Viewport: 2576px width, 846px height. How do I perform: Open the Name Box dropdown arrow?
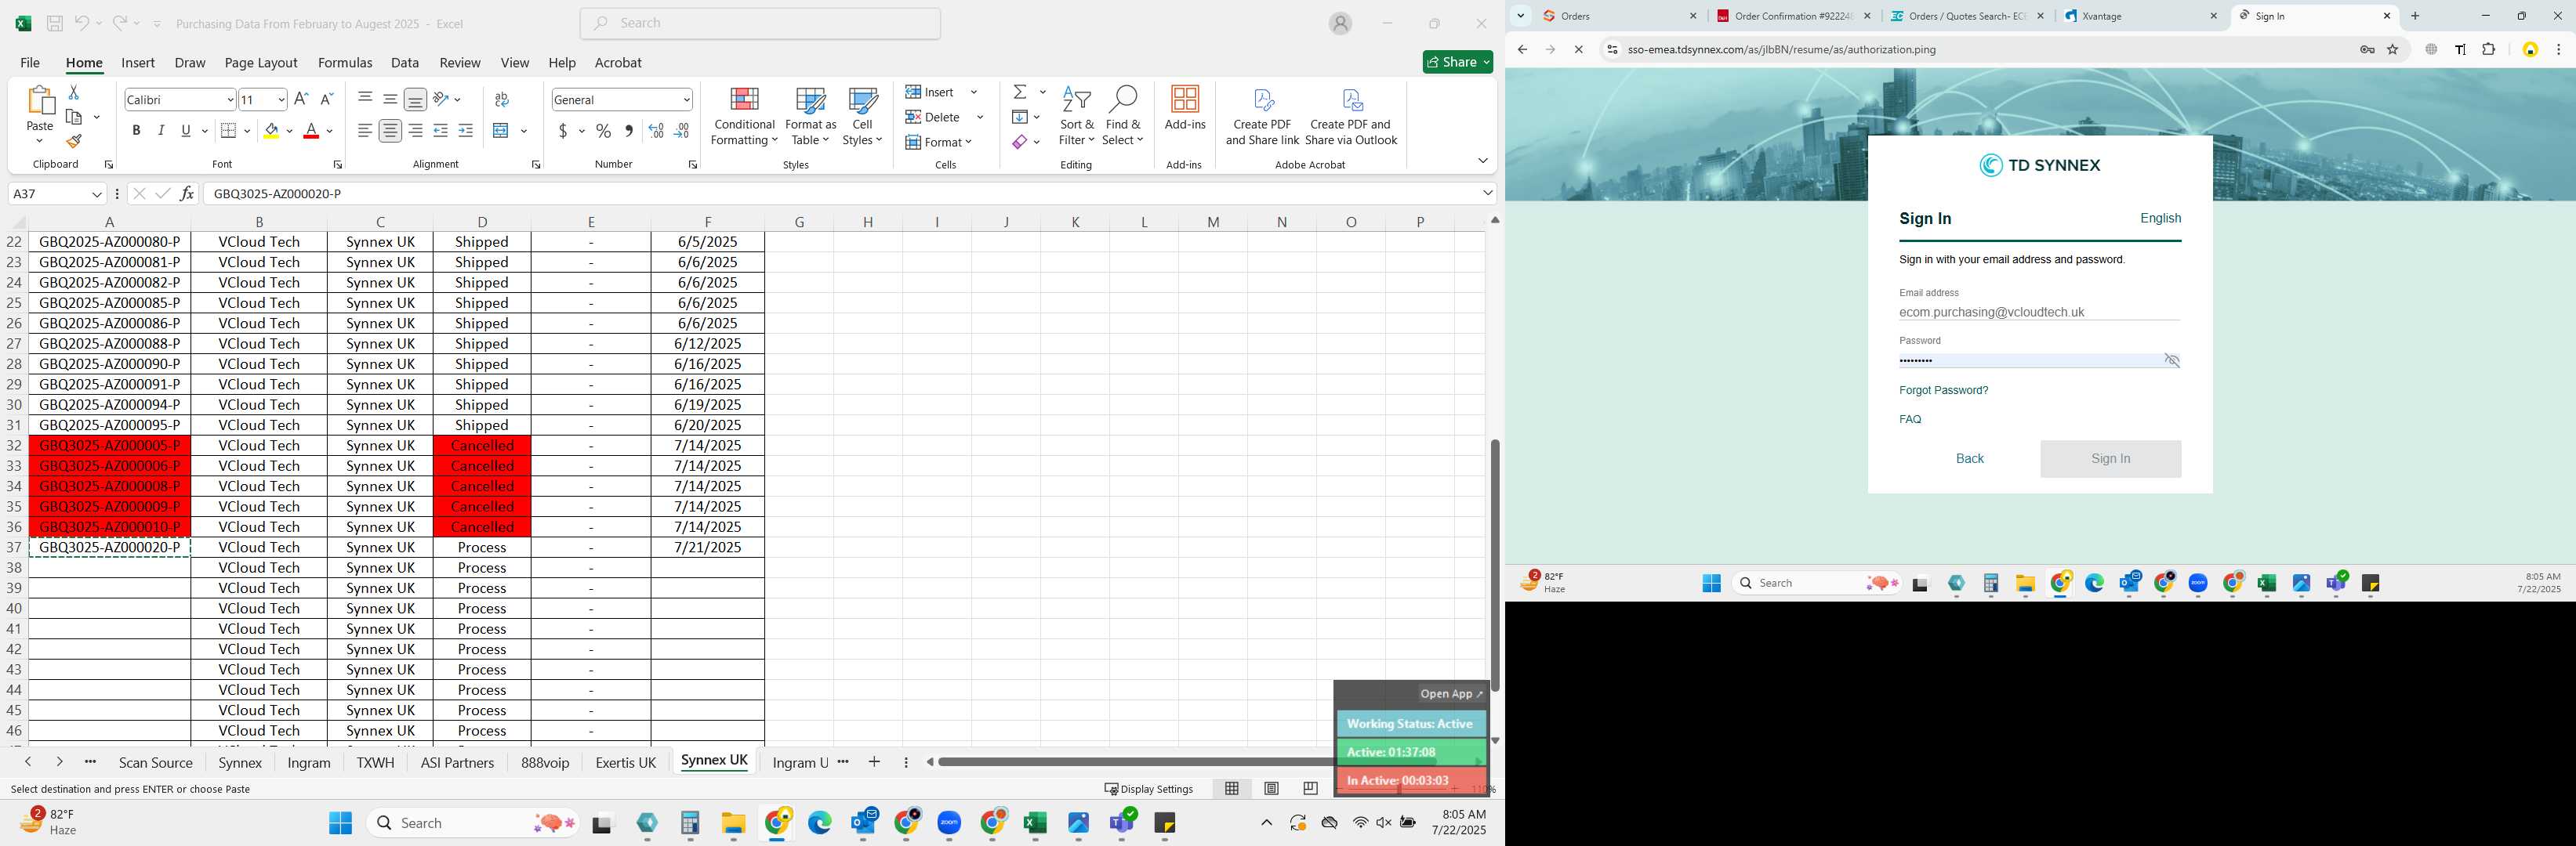pos(97,193)
